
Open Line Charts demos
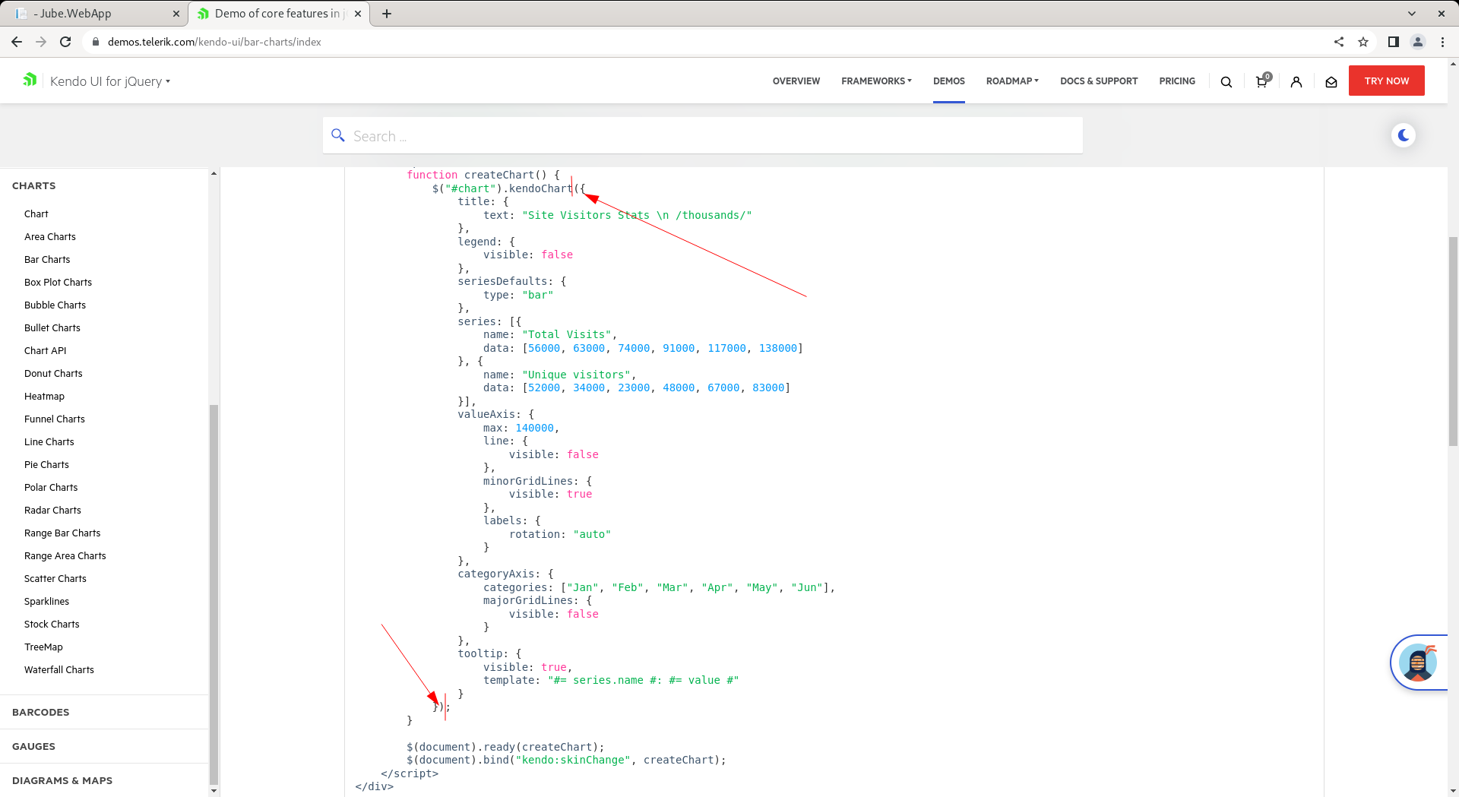coord(49,441)
